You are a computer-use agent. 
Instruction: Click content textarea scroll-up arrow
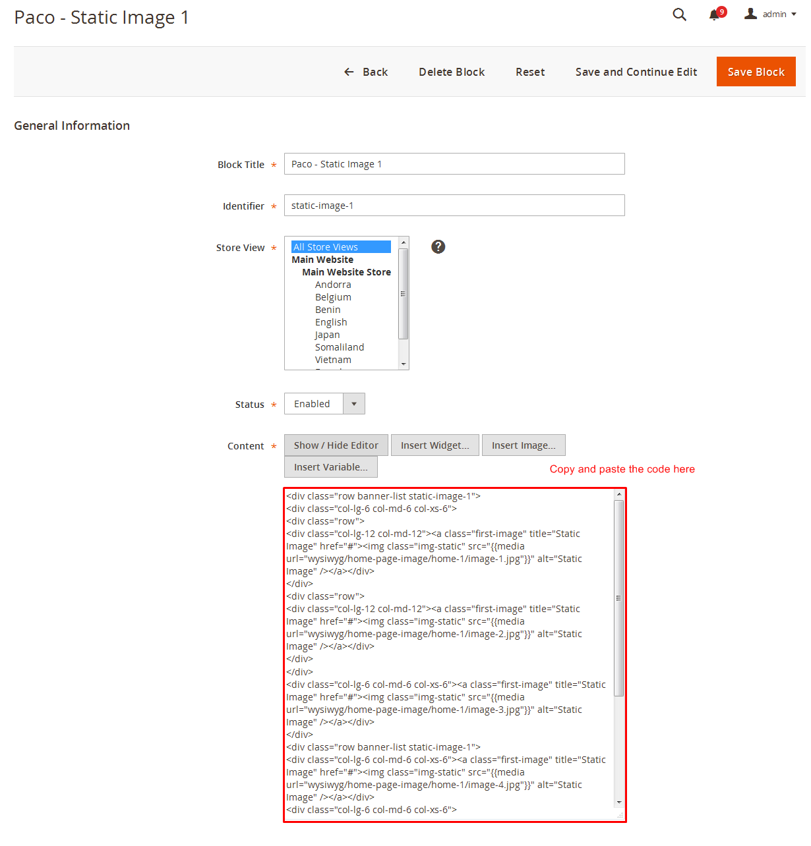click(618, 494)
